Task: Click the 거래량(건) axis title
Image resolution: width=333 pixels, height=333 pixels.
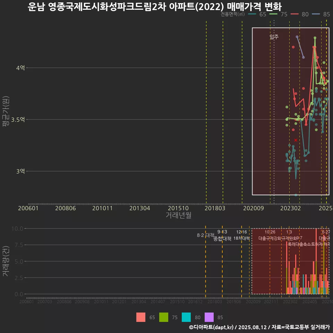Action: pos(6,261)
